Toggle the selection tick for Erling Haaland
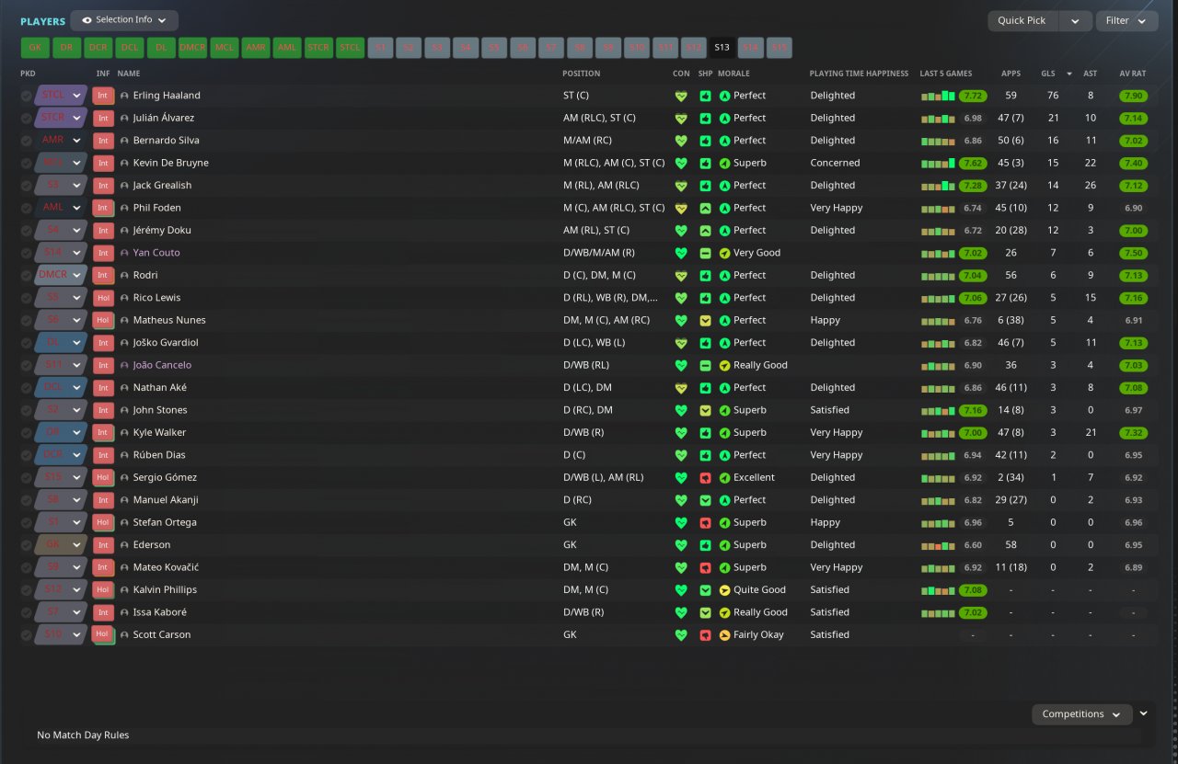1178x764 pixels. (27, 96)
